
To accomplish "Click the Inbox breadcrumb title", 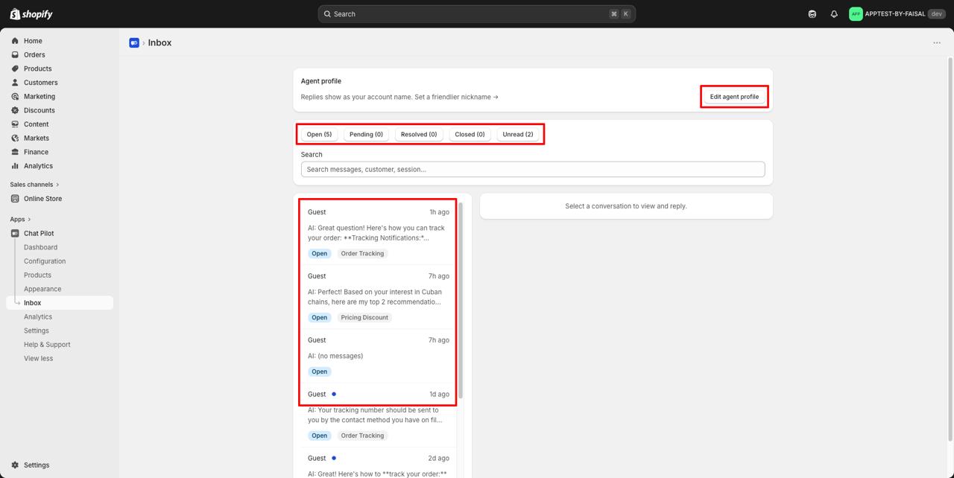I will click(159, 43).
